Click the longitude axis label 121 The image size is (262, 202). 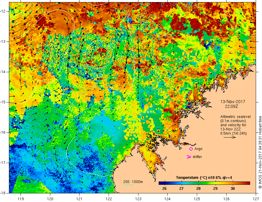click(x=79, y=199)
